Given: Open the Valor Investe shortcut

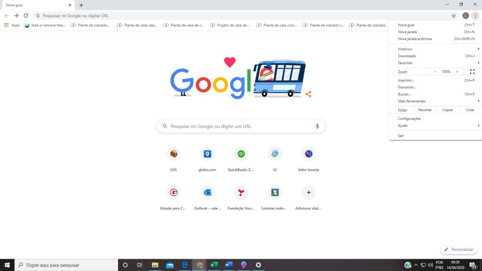Looking at the screenshot, I should pos(308,160).
